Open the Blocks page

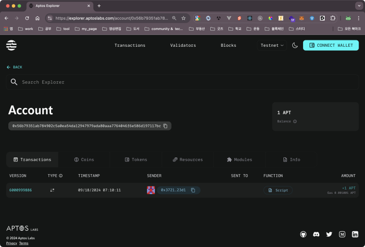click(228, 45)
